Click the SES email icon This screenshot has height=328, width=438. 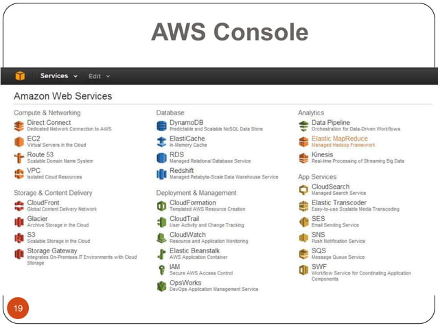coord(303,222)
